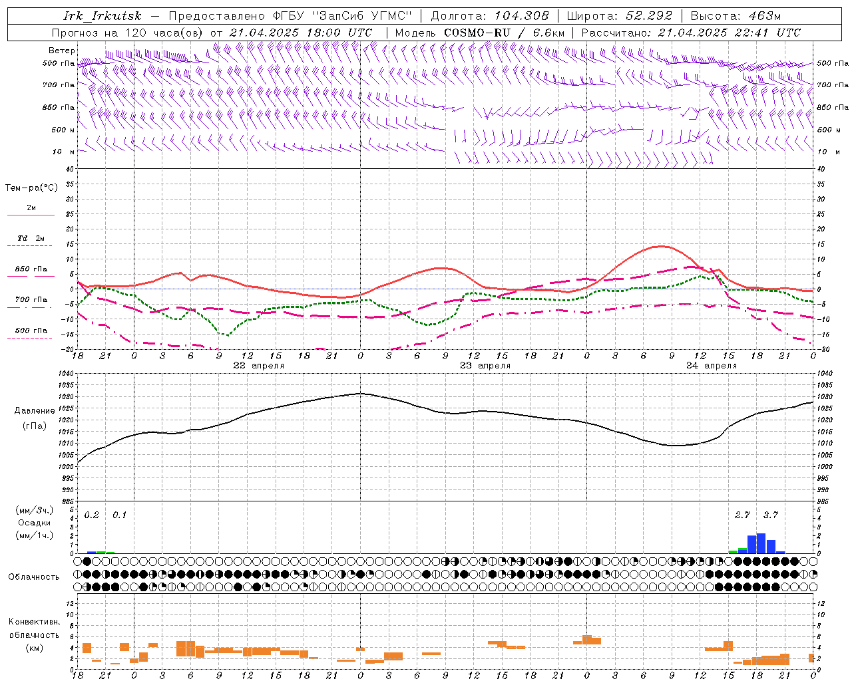Click the "Конвективн." convective cloud label
The image size is (852, 681).
[x=34, y=622]
